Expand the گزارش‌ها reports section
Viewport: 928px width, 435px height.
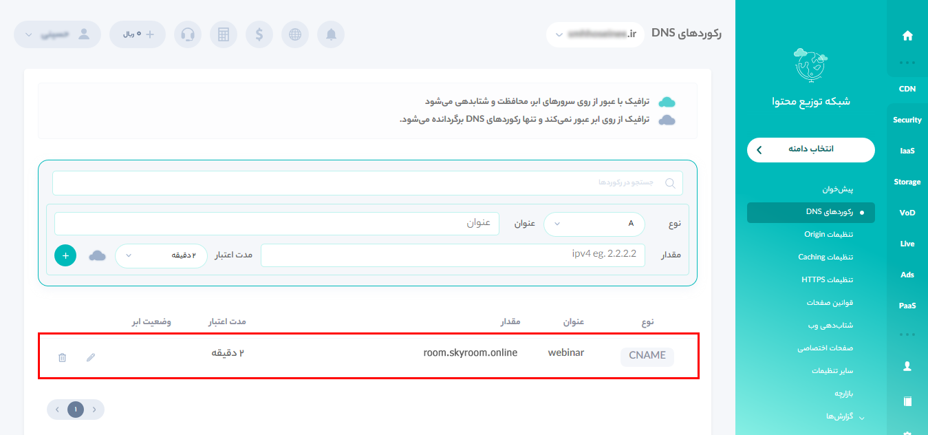(845, 416)
